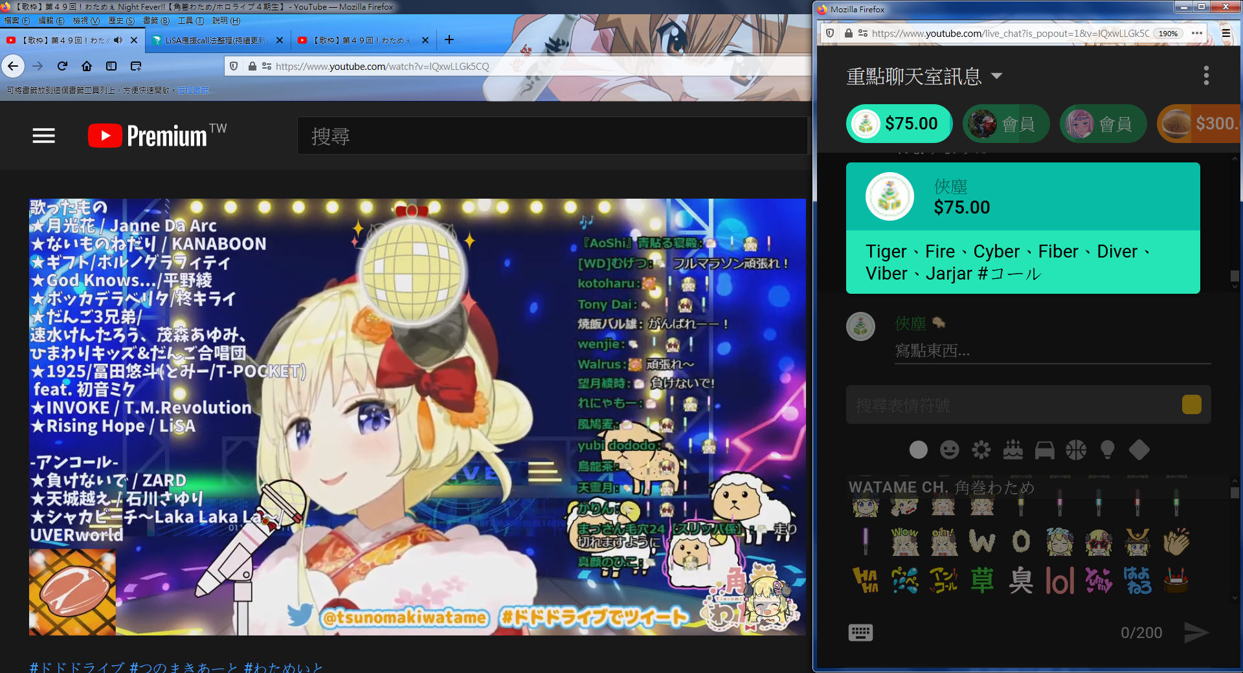Focus the YouTube 搜尋 search box
1243x673 pixels.
tap(552, 136)
